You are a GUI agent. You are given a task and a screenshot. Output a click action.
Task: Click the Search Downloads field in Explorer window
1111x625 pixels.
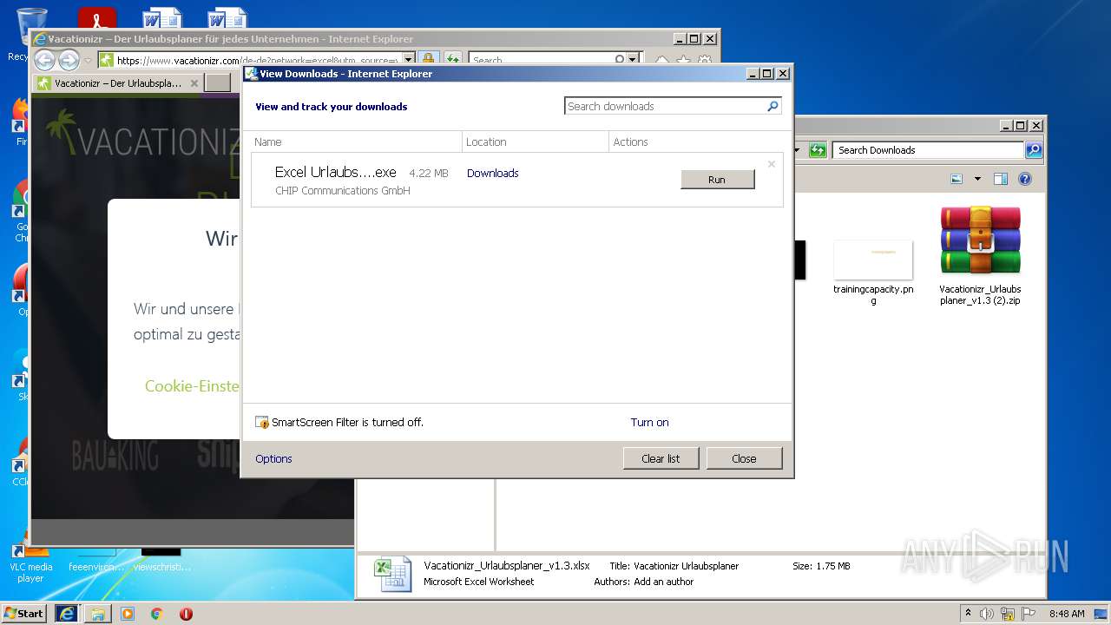(x=928, y=150)
